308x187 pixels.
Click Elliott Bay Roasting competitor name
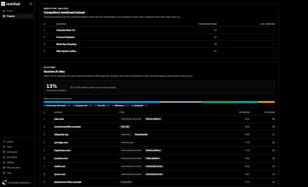tap(66, 44)
